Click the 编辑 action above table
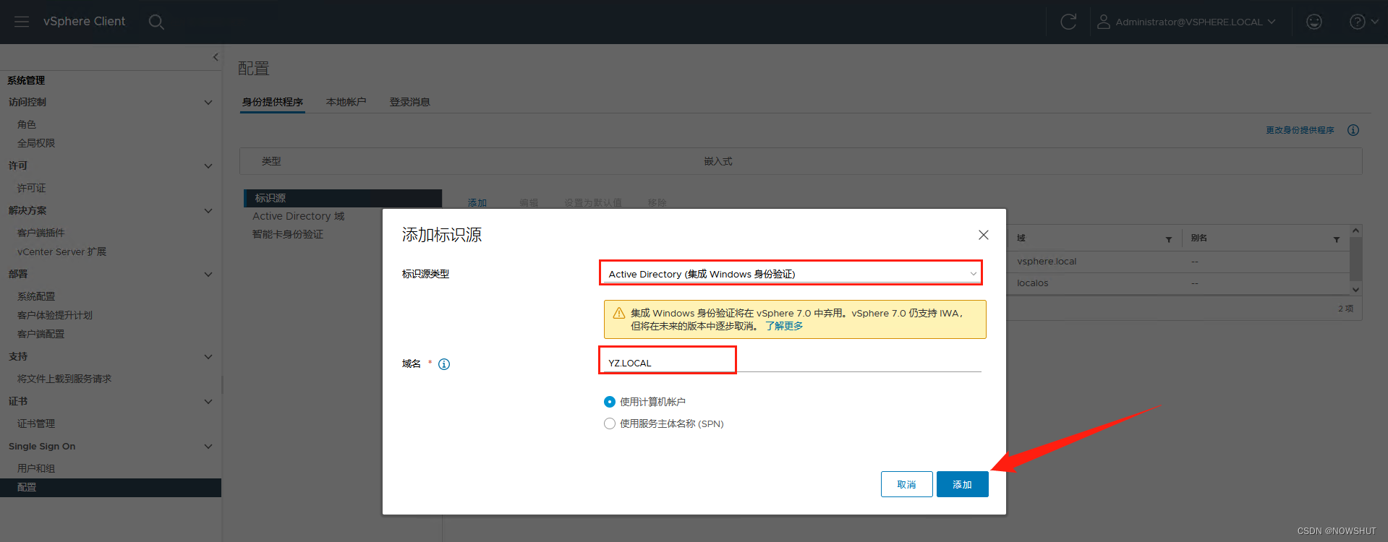This screenshot has height=542, width=1388. (529, 202)
